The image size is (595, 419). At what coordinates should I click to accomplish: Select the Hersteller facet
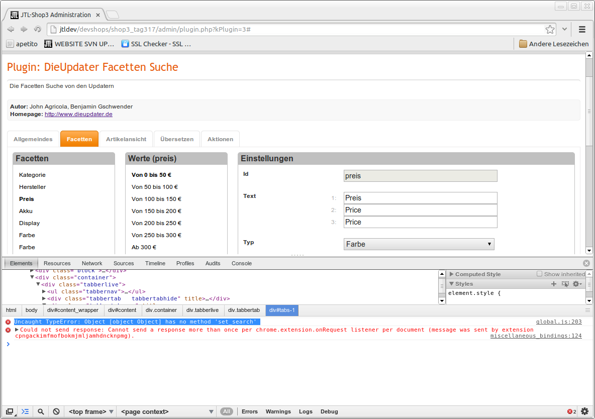click(32, 187)
